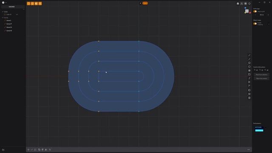
Task: Select the Curve tool below Line
Action: (x=249, y=59)
